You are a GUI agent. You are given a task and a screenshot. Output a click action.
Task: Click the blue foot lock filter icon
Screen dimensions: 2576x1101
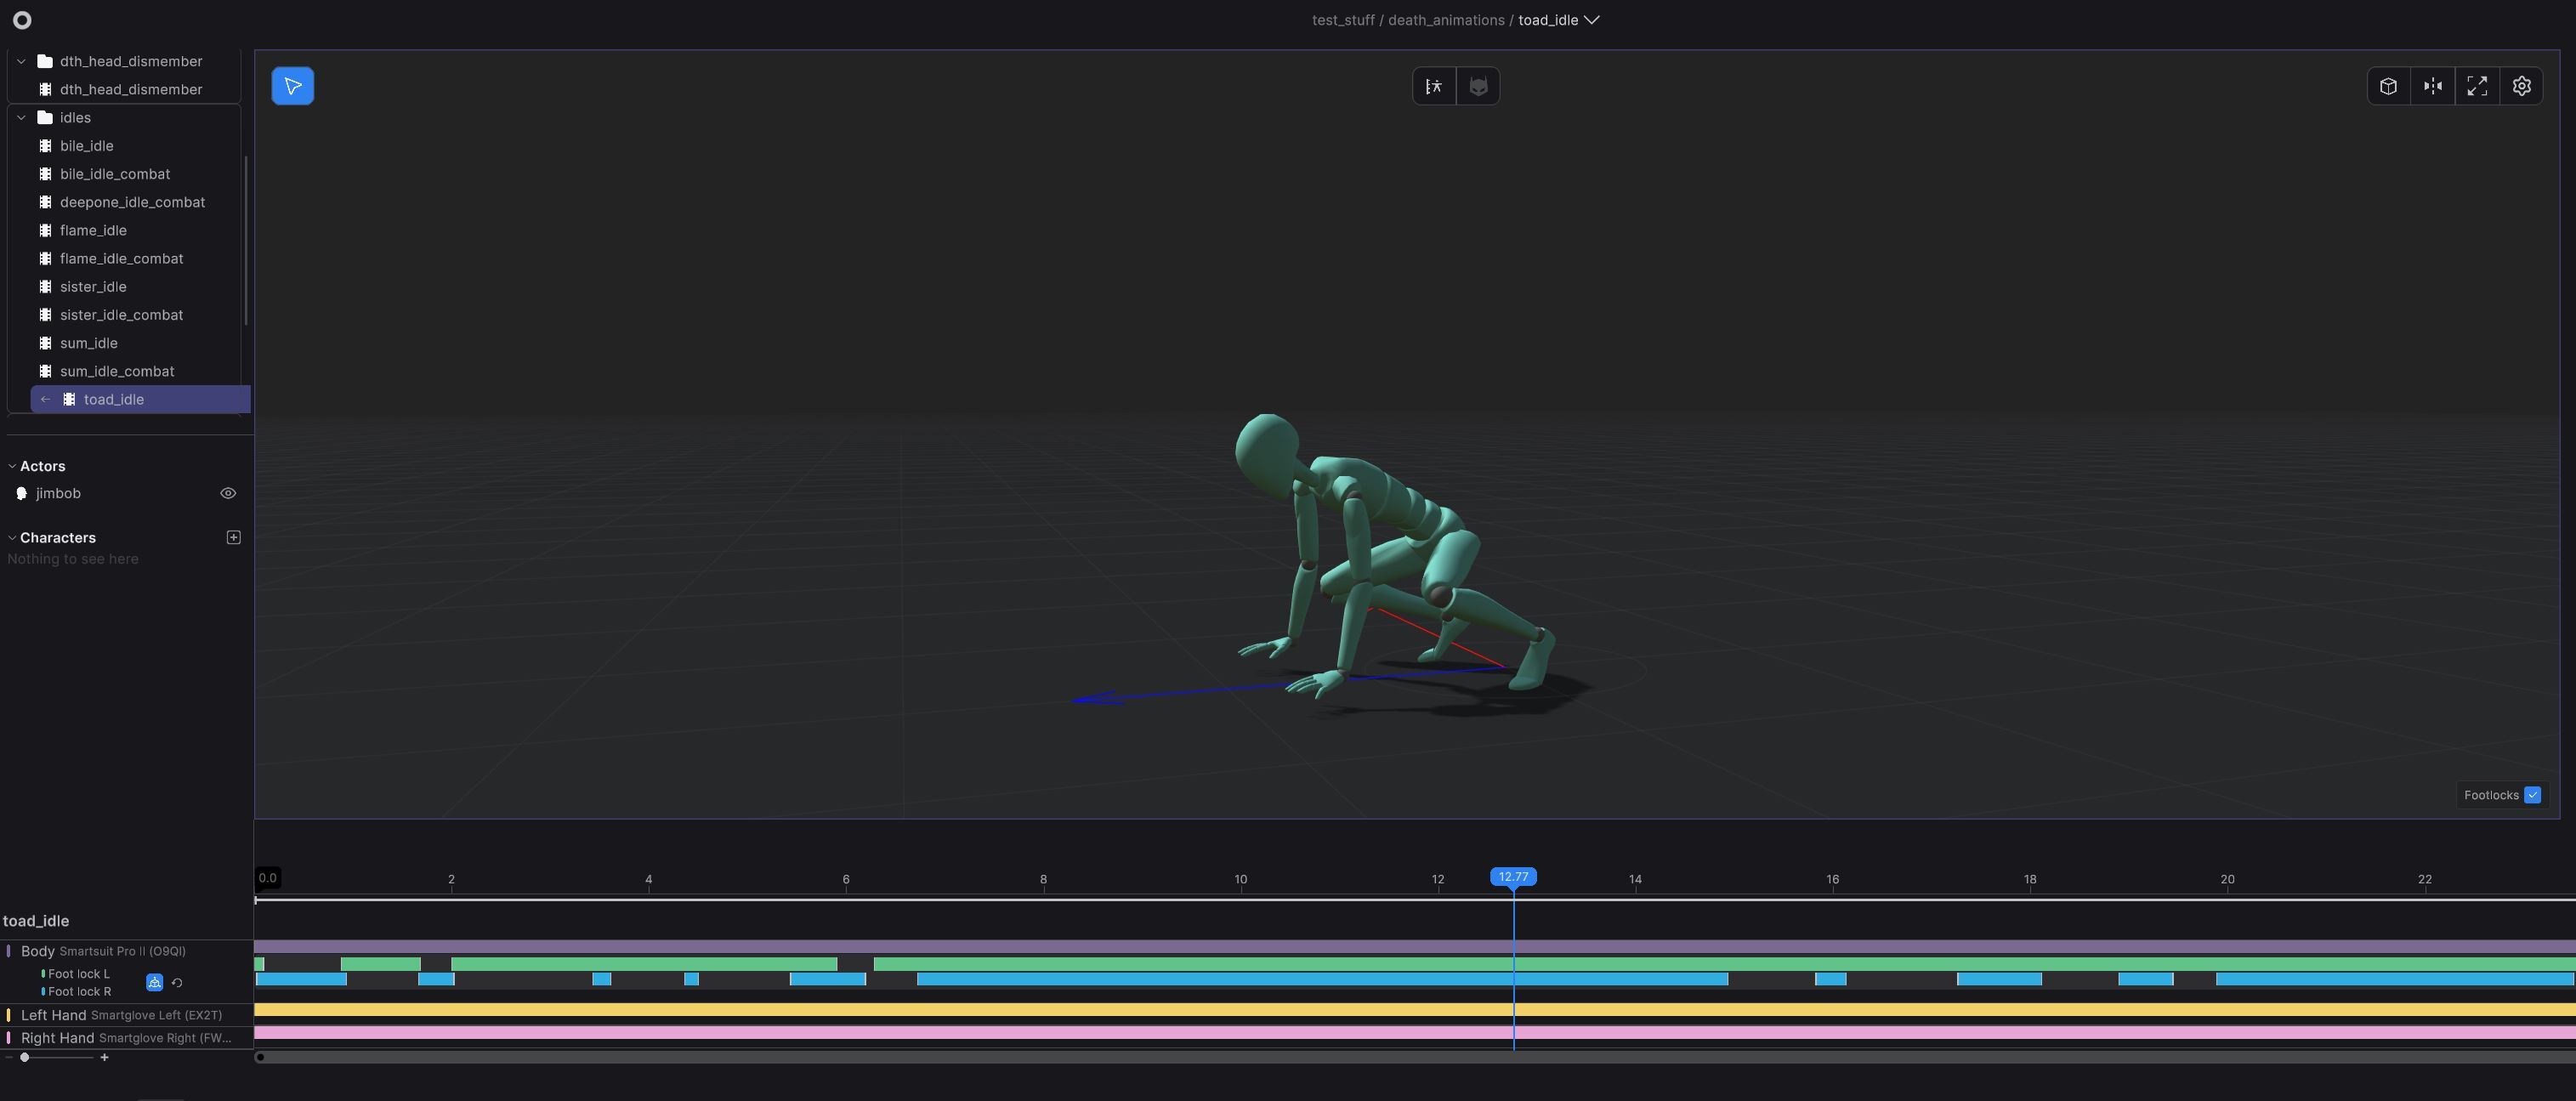click(x=154, y=983)
